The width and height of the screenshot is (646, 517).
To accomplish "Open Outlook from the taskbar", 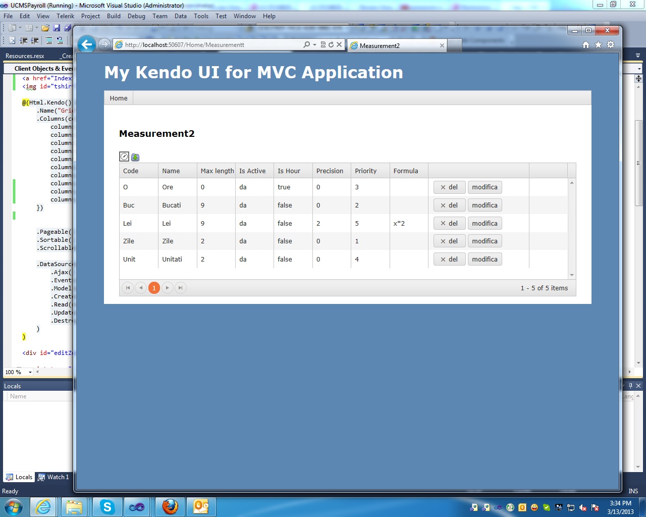I will (x=201, y=507).
